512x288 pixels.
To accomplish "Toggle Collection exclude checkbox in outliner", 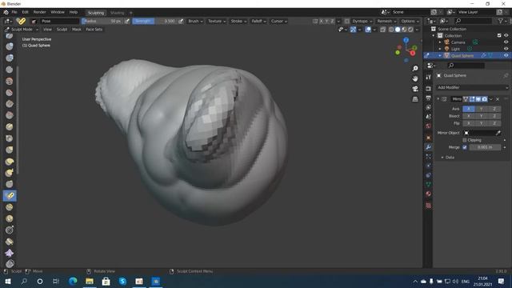I will pyautogui.click(x=499, y=35).
